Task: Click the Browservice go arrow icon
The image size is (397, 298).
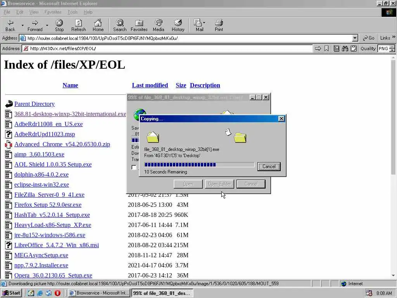Action: [x=318, y=49]
